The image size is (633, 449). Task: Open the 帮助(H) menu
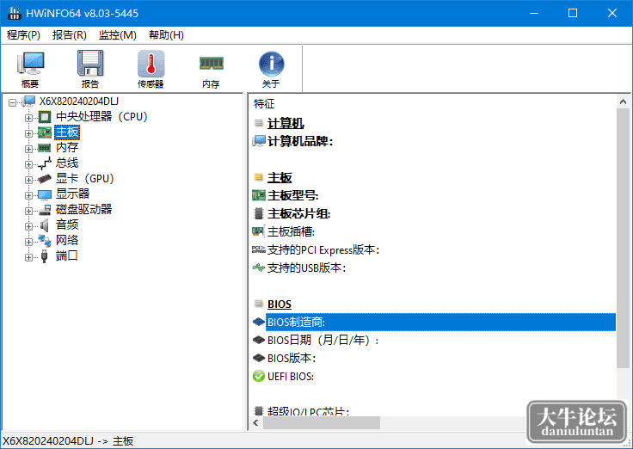[x=166, y=35]
